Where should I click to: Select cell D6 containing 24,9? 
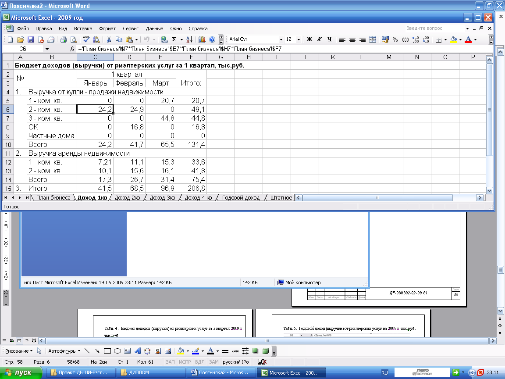(x=130, y=109)
